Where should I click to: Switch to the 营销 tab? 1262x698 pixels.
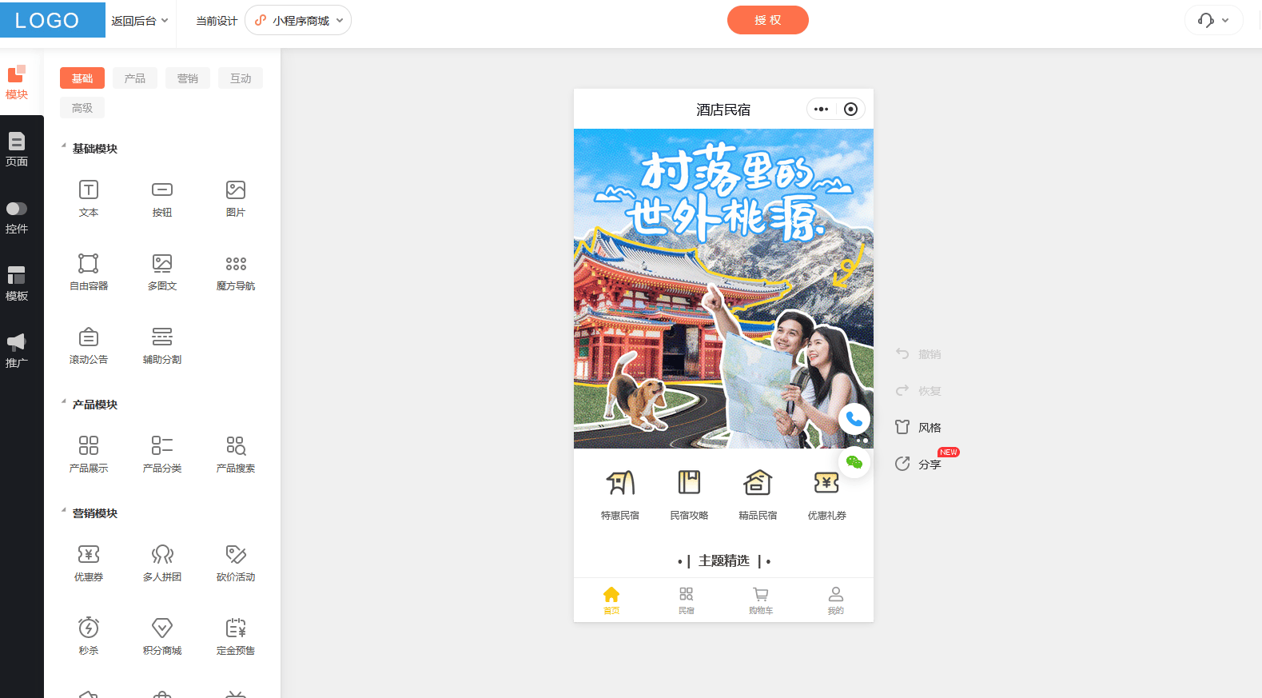[x=188, y=78]
